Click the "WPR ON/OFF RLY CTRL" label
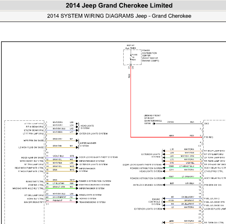Viewport: 226px width, 224px height. point(32,161)
